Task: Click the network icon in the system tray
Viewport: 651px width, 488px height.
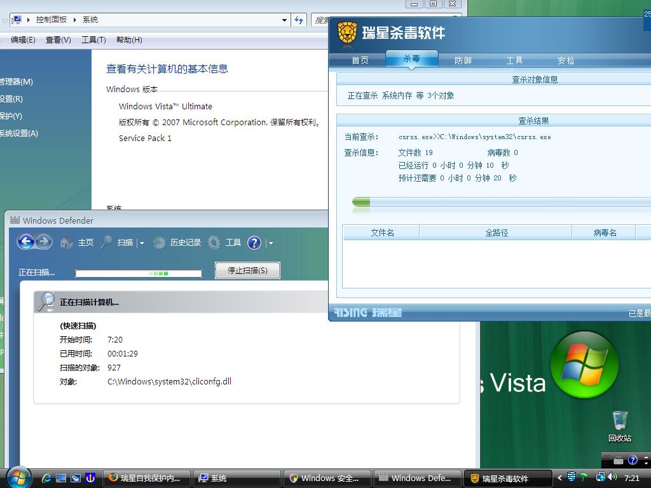Action: pyautogui.click(x=600, y=477)
